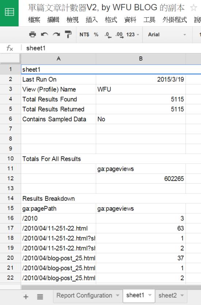The height and width of the screenshot is (305, 201).
Task: Select the ga:pagePath cell
Action: pos(58,208)
